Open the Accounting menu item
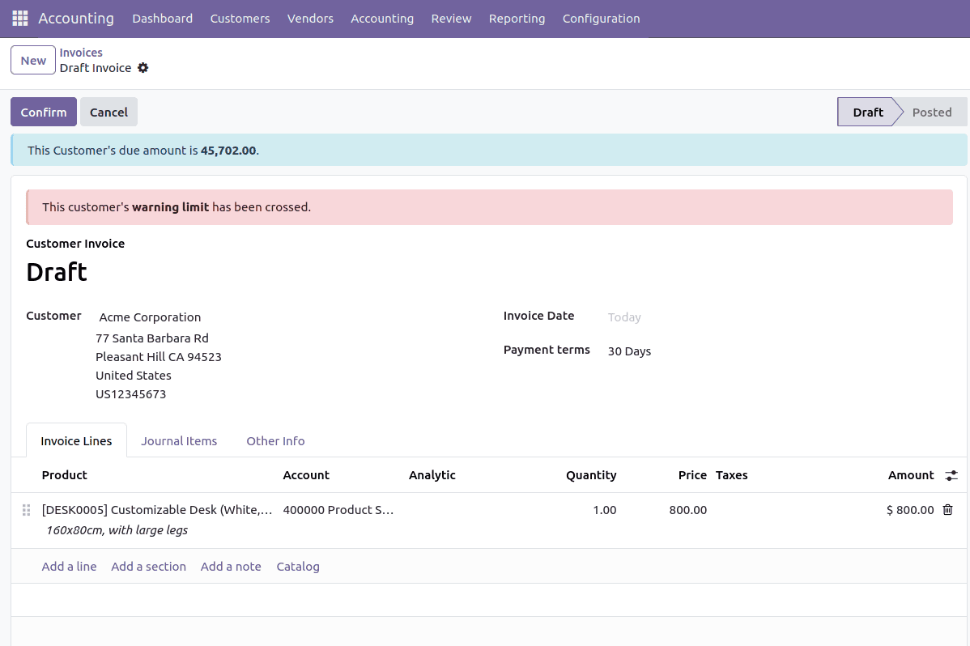The width and height of the screenshot is (970, 646). 382,19
